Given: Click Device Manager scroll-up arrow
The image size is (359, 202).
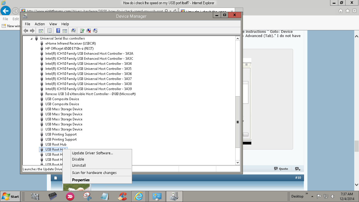Looking at the screenshot, I should pyautogui.click(x=238, y=38).
